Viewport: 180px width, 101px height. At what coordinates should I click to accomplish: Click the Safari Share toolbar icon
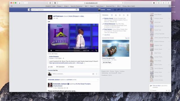pos(163,3)
